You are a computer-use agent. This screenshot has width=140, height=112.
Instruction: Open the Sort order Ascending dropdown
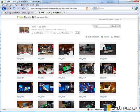(67, 33)
